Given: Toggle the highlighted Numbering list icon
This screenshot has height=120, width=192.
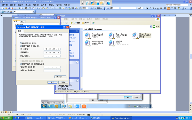Looking at the screenshot, I should 169,8.
